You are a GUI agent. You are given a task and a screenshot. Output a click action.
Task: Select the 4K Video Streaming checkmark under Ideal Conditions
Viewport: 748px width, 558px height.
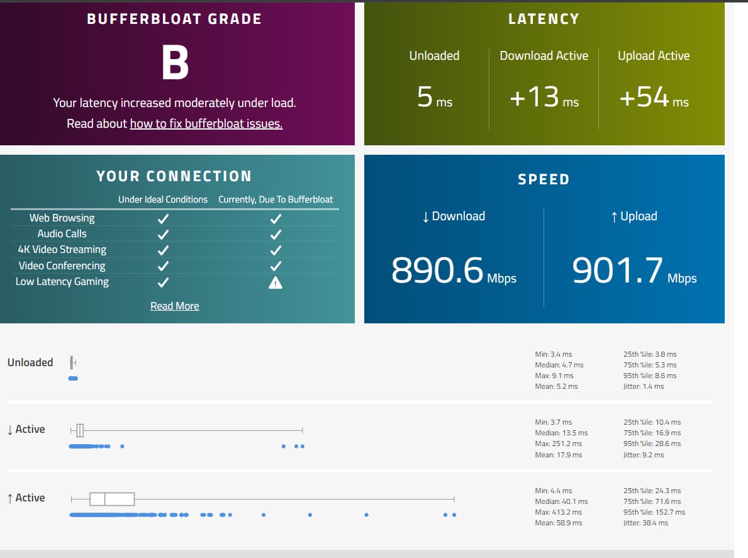[x=163, y=250]
